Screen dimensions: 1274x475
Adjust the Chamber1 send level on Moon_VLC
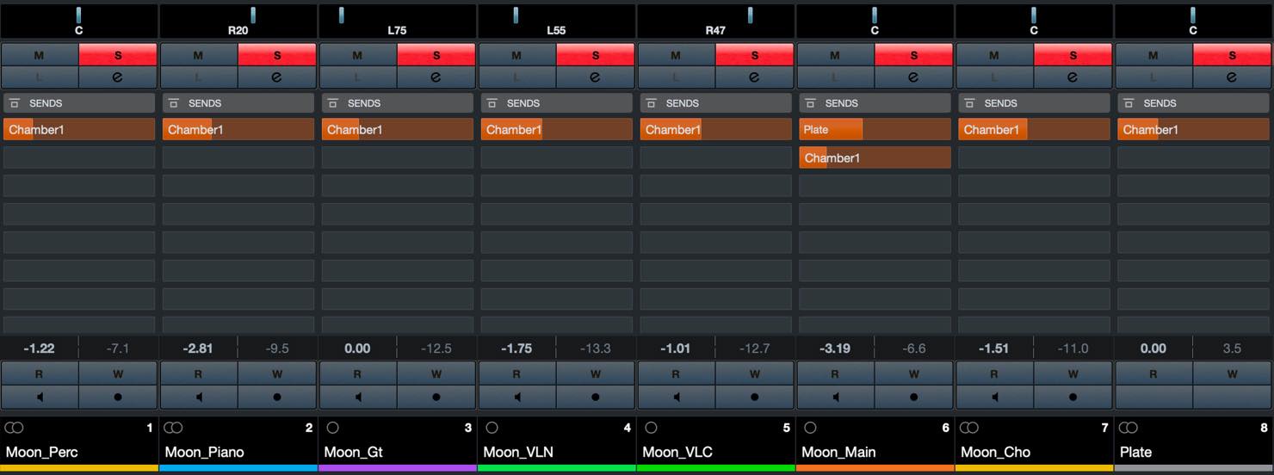(x=716, y=130)
